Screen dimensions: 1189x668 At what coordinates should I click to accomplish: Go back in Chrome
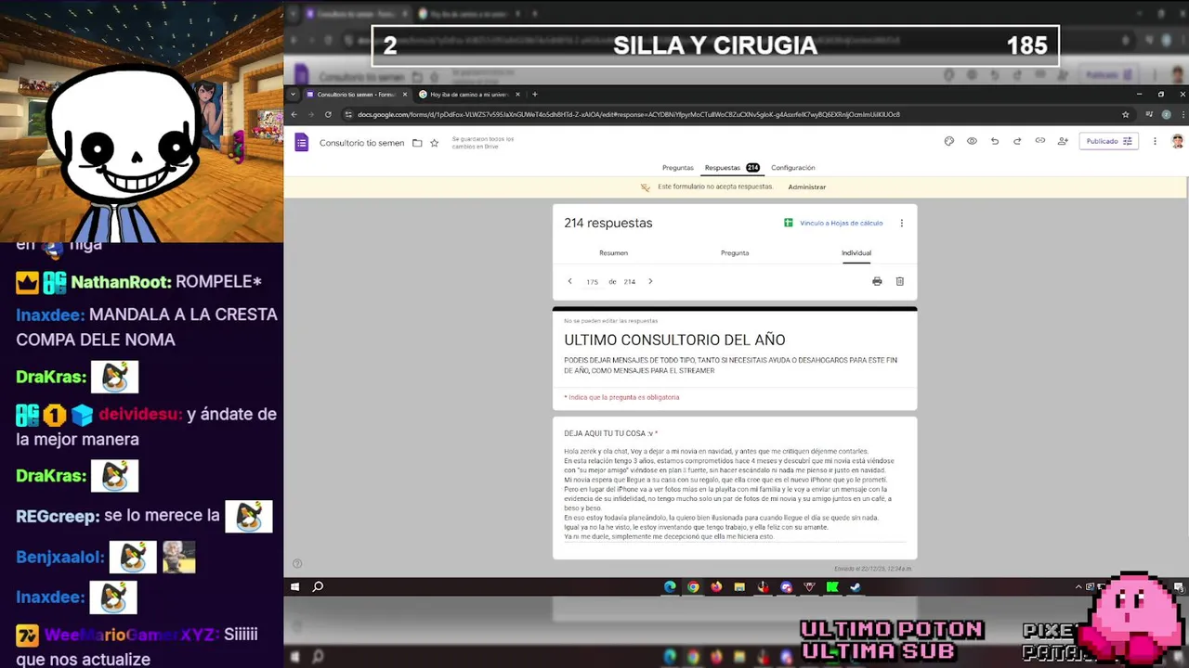[294, 114]
